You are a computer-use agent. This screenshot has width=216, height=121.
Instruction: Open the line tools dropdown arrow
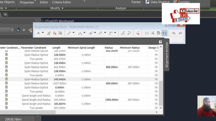[x=74, y=33]
